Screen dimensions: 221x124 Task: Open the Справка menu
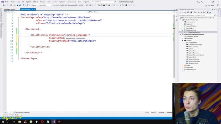[x=86, y=2]
